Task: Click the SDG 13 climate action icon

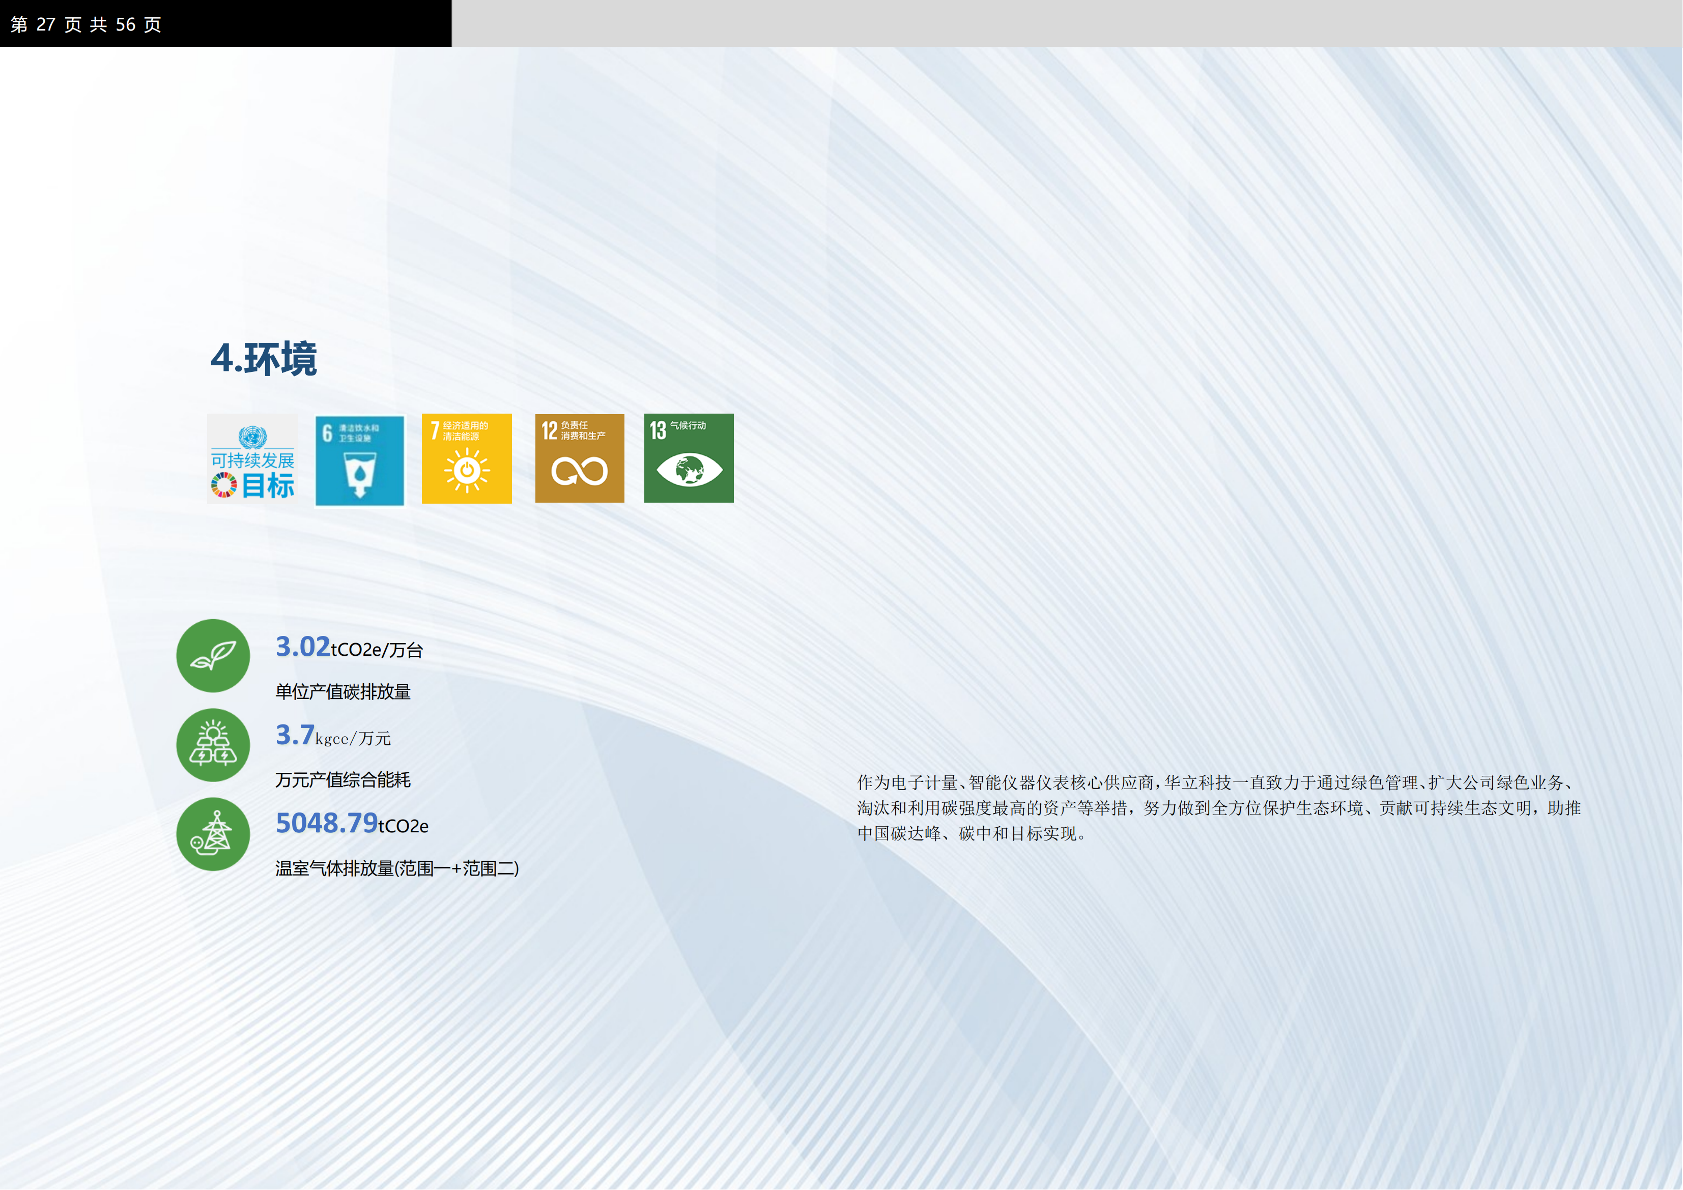Action: pos(688,459)
